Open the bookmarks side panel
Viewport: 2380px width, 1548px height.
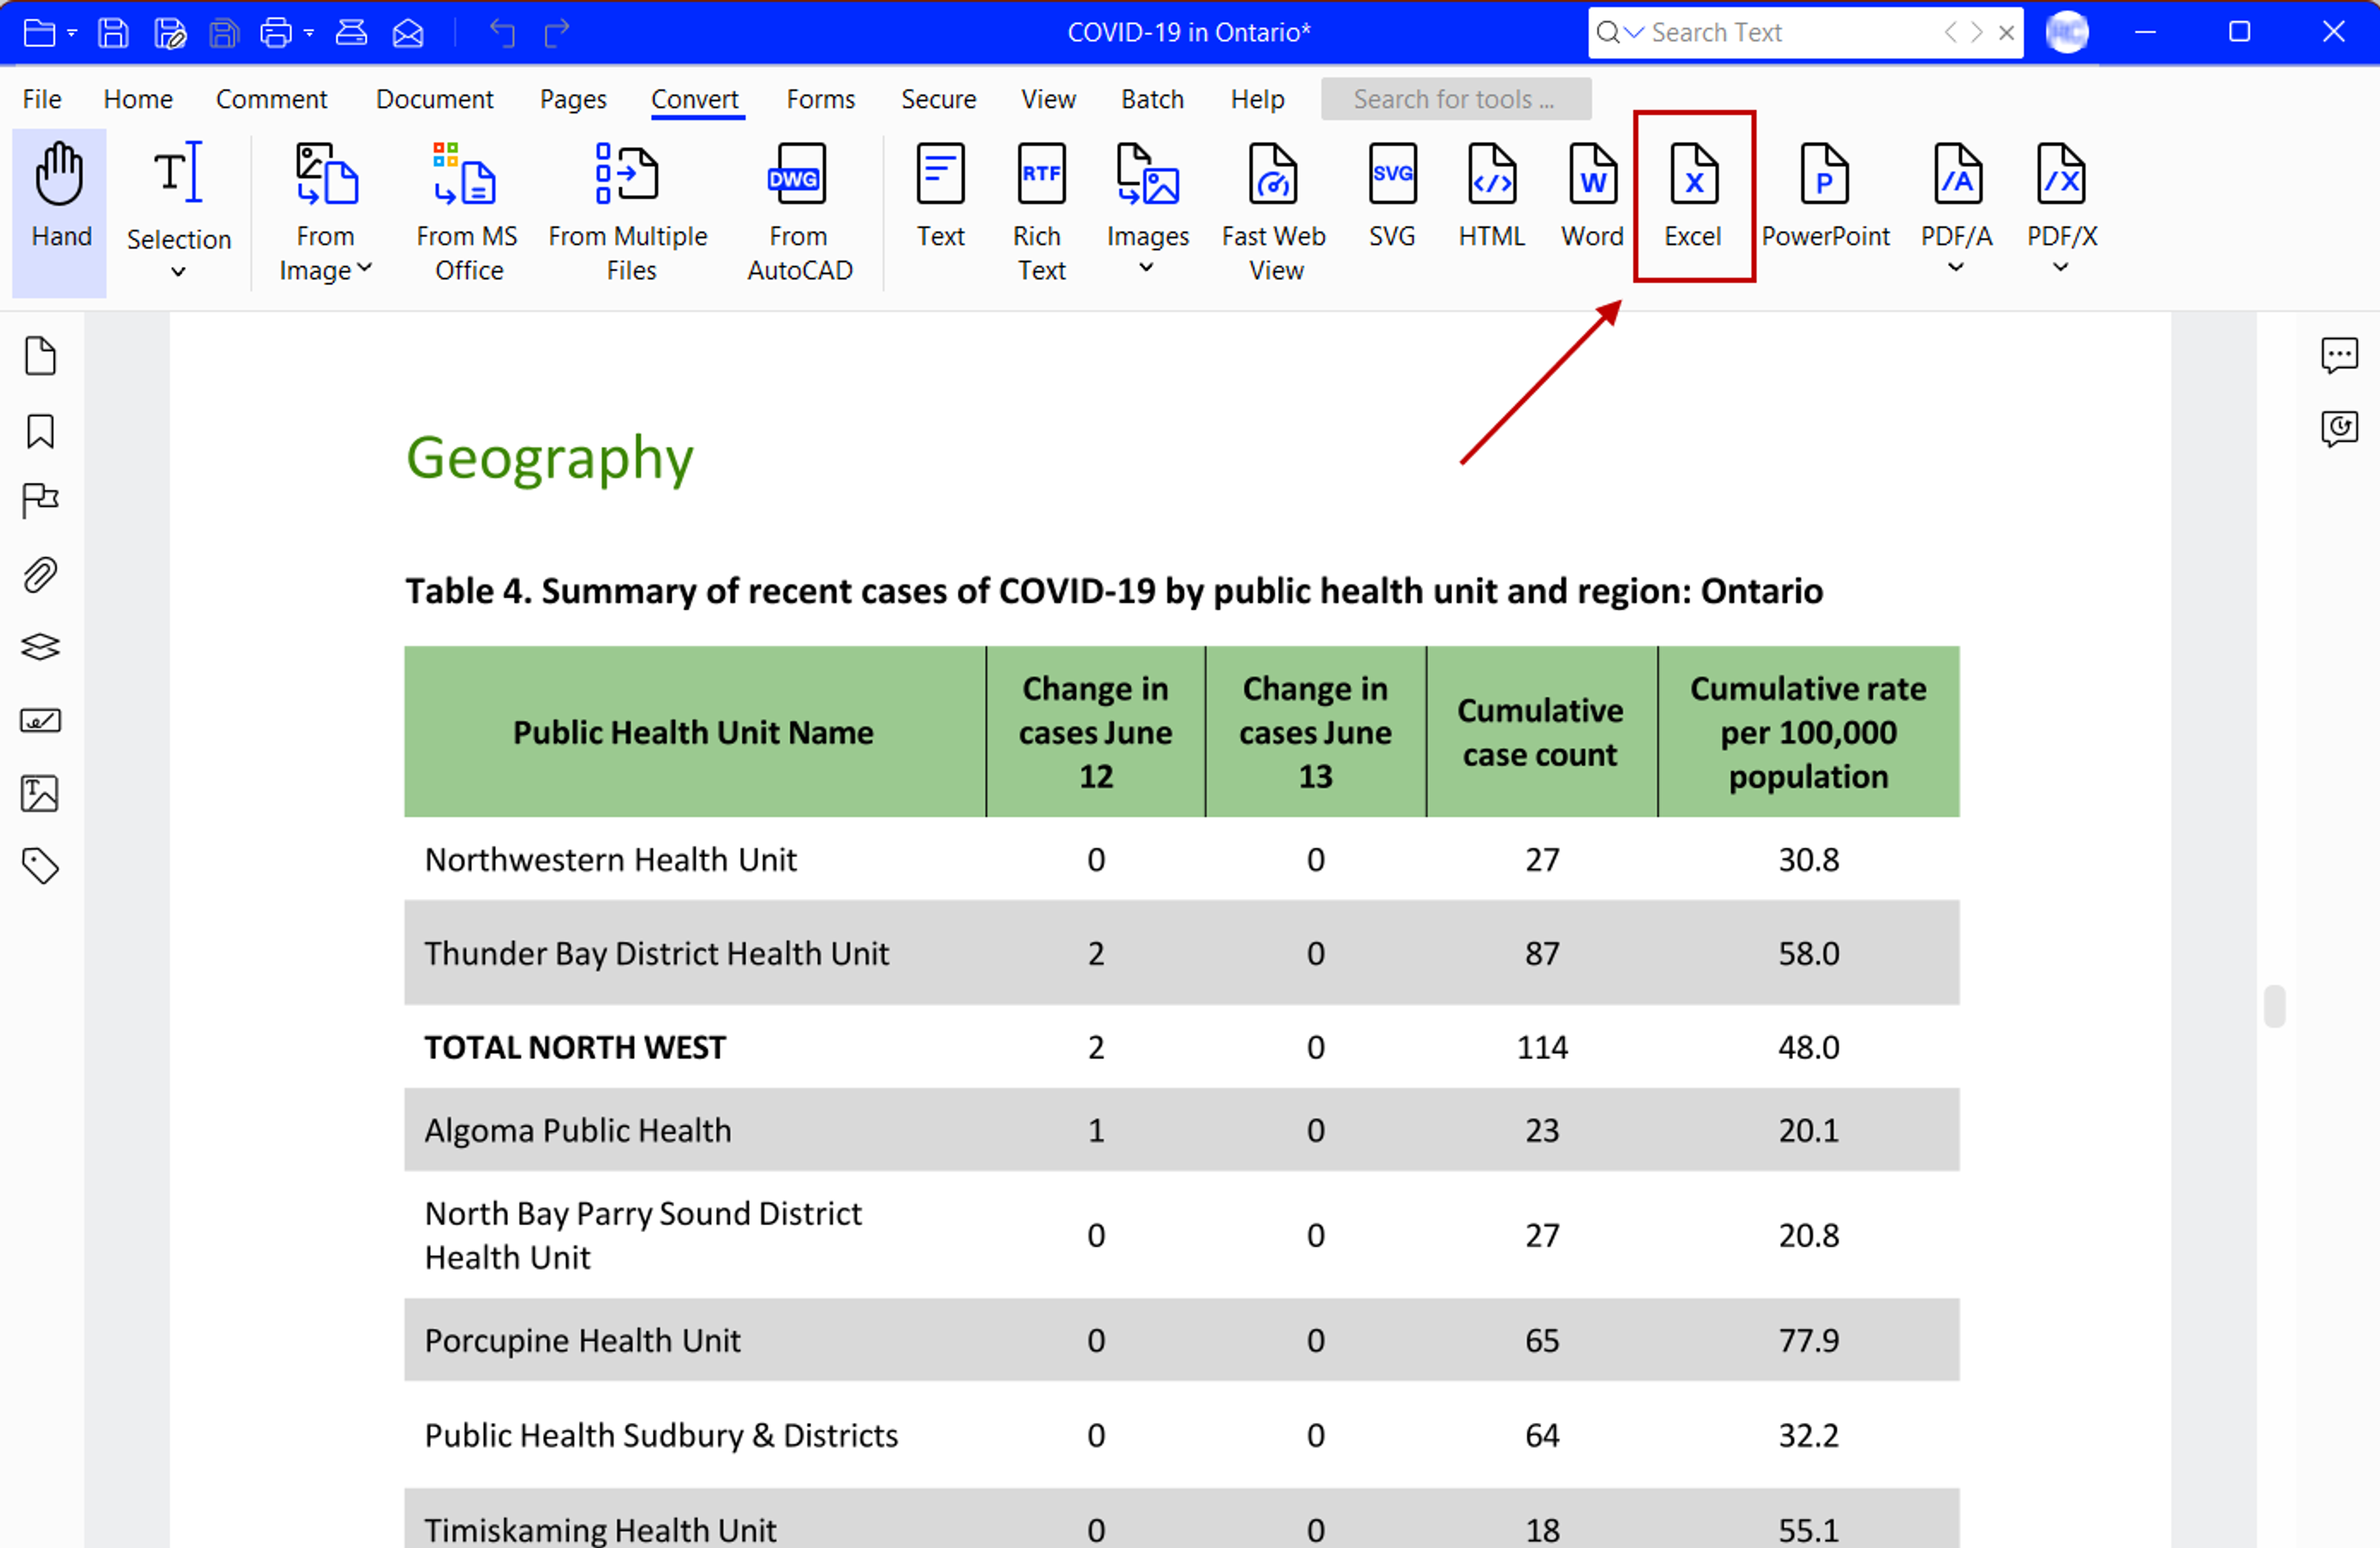pos(40,432)
